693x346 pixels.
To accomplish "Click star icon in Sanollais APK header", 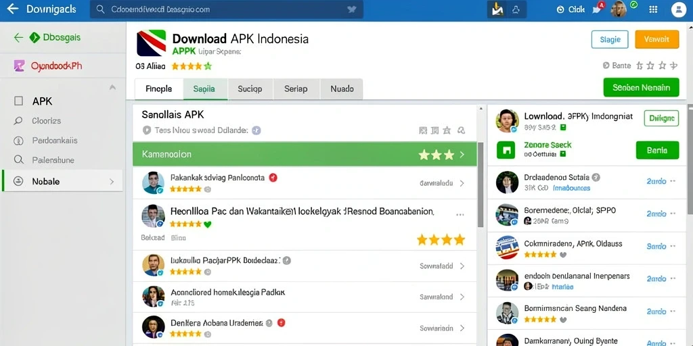I will pyautogui.click(x=447, y=130).
